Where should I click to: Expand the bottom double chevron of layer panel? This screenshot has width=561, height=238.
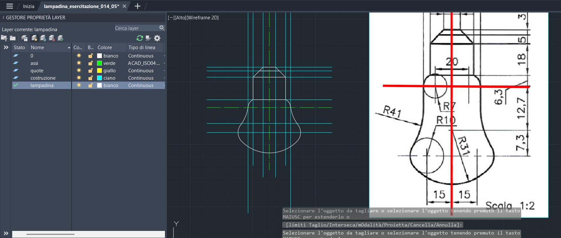(x=6, y=234)
